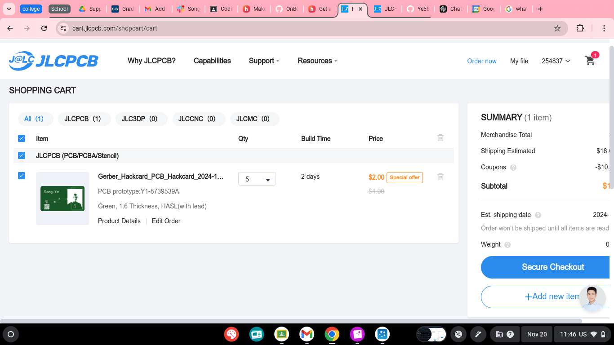Open the live chat agent avatar
Screen dimensions: 614x345
(x=592, y=298)
